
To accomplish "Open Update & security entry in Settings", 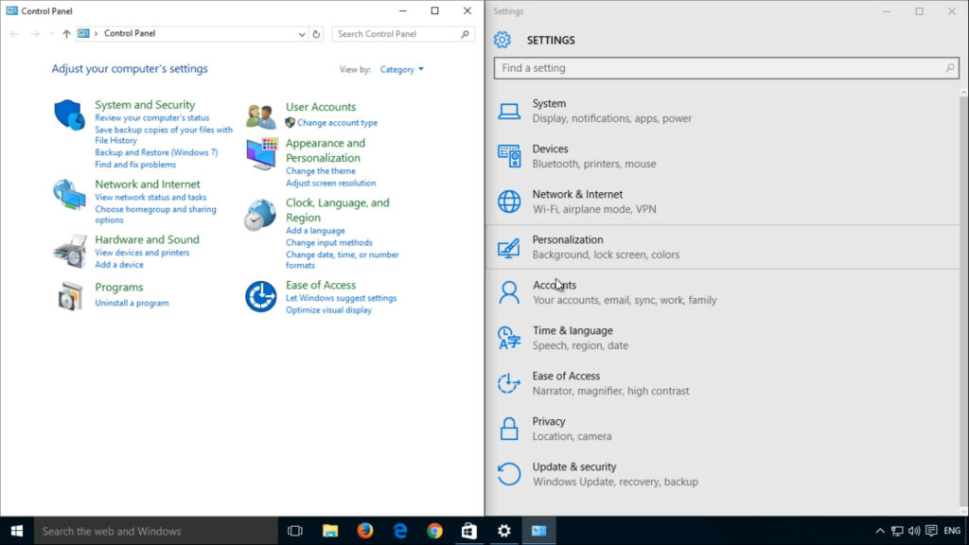I will [723, 474].
